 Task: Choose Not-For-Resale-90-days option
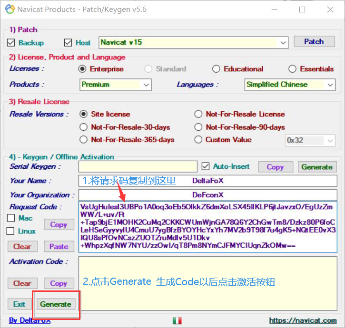coord(198,127)
